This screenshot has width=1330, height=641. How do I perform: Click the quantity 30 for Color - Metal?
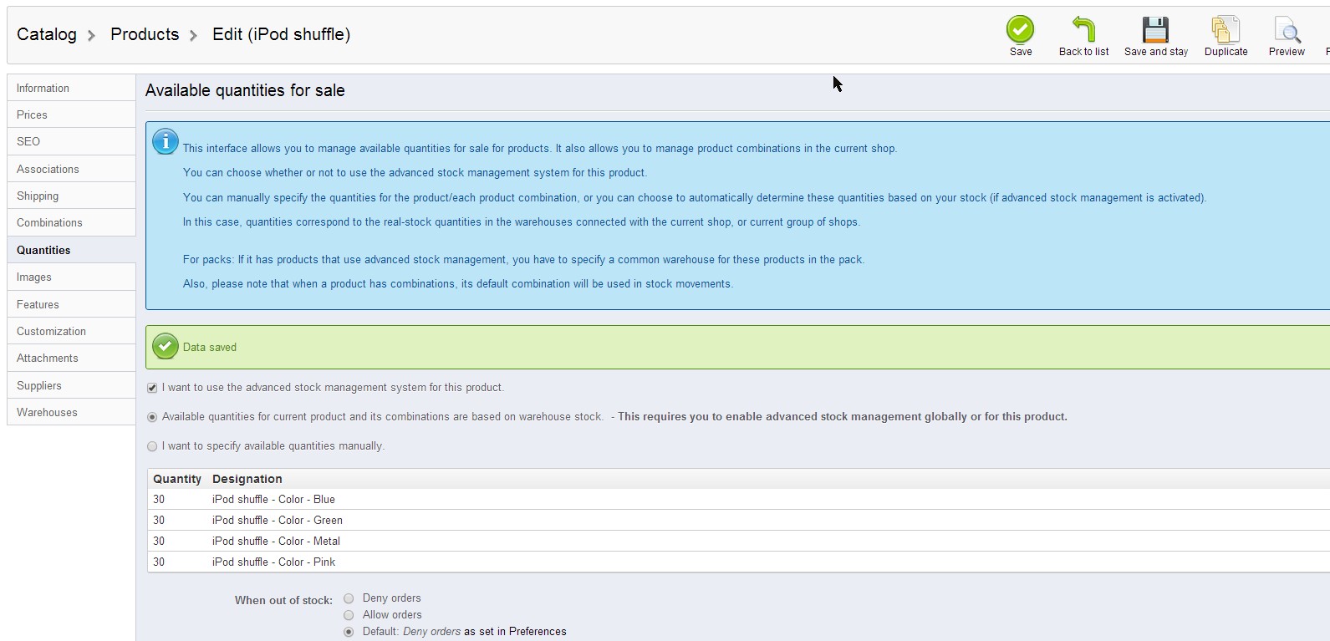pos(159,541)
